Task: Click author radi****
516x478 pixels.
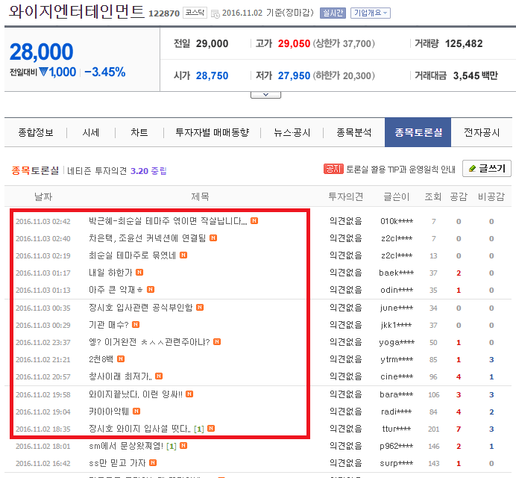Action: point(396,412)
